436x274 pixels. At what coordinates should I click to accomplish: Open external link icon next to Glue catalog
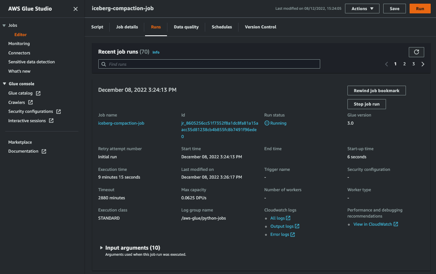point(38,93)
